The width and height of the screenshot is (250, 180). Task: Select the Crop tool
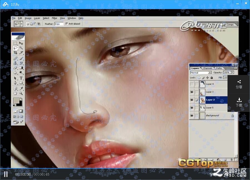pyautogui.click(x=15, y=52)
